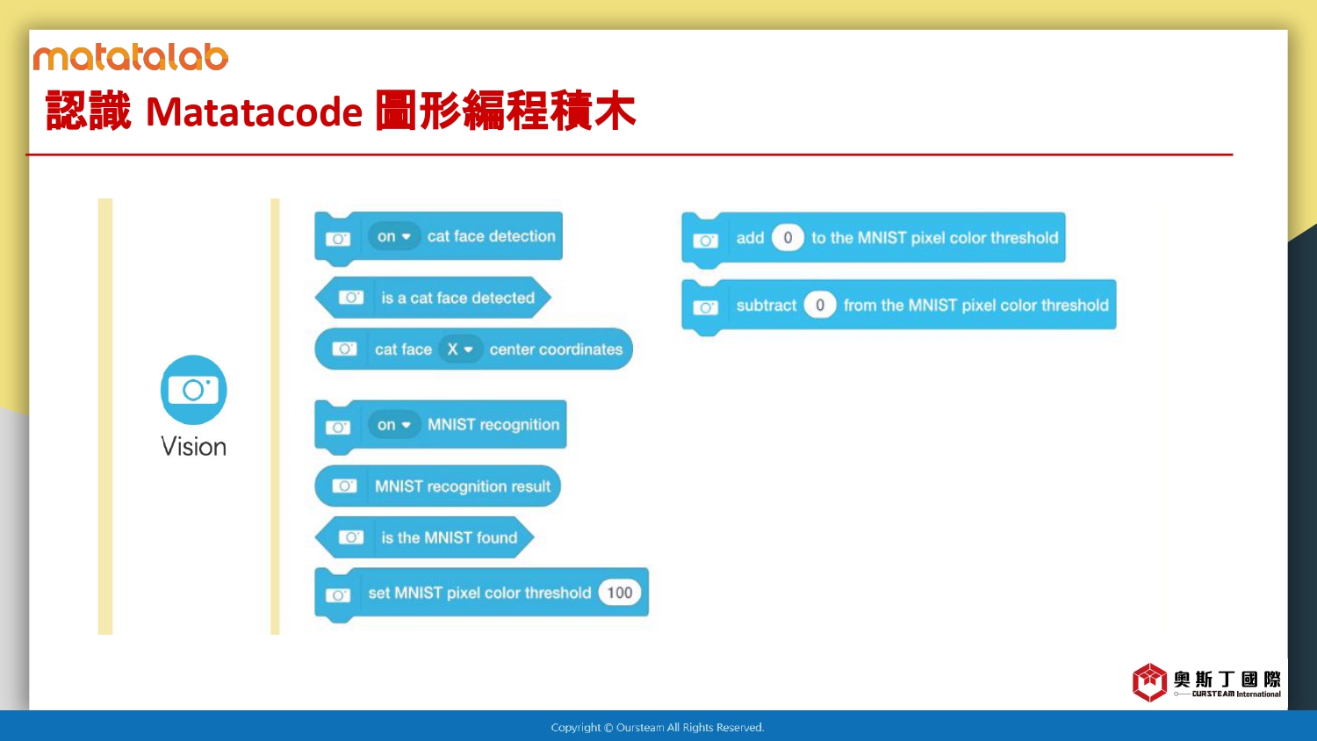Select the 'is a cat face detected' block
1317x741 pixels.
[x=433, y=298]
